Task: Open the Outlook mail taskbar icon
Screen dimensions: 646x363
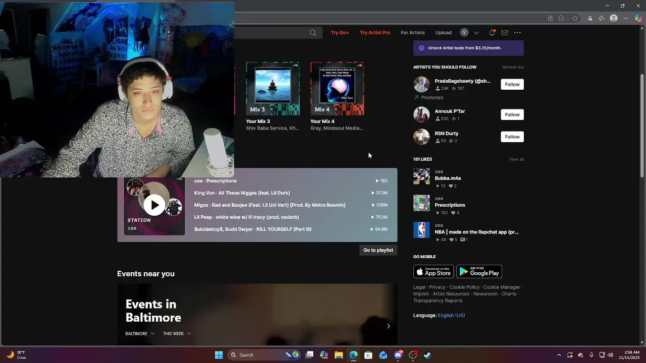Action: tap(383, 355)
